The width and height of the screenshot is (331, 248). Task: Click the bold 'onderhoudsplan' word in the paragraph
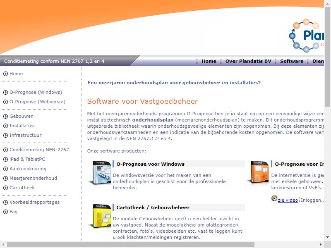click(153, 120)
